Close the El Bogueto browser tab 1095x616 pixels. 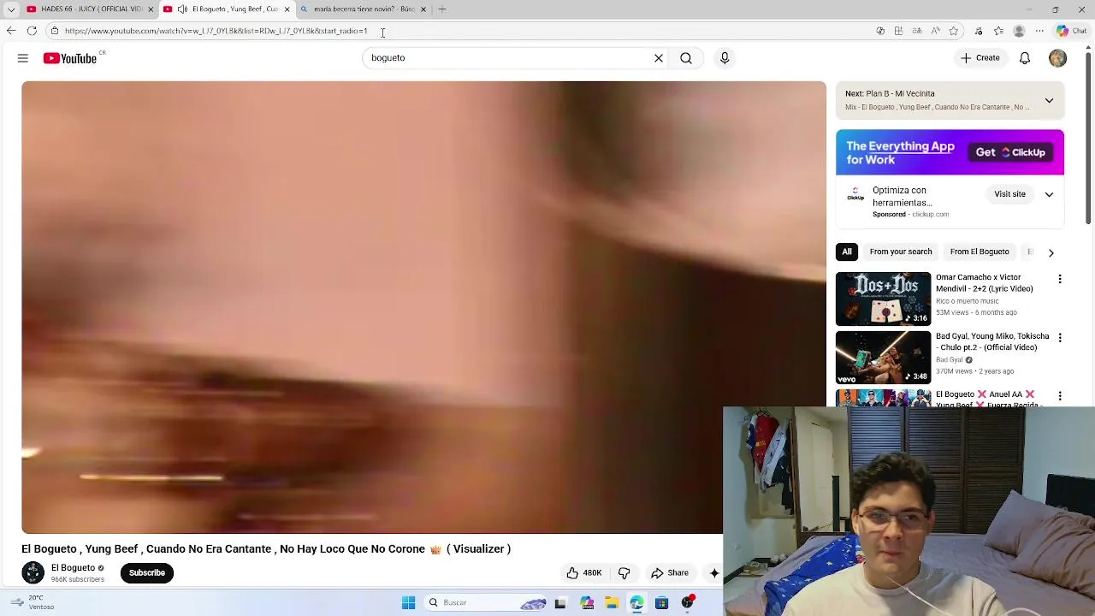[287, 9]
